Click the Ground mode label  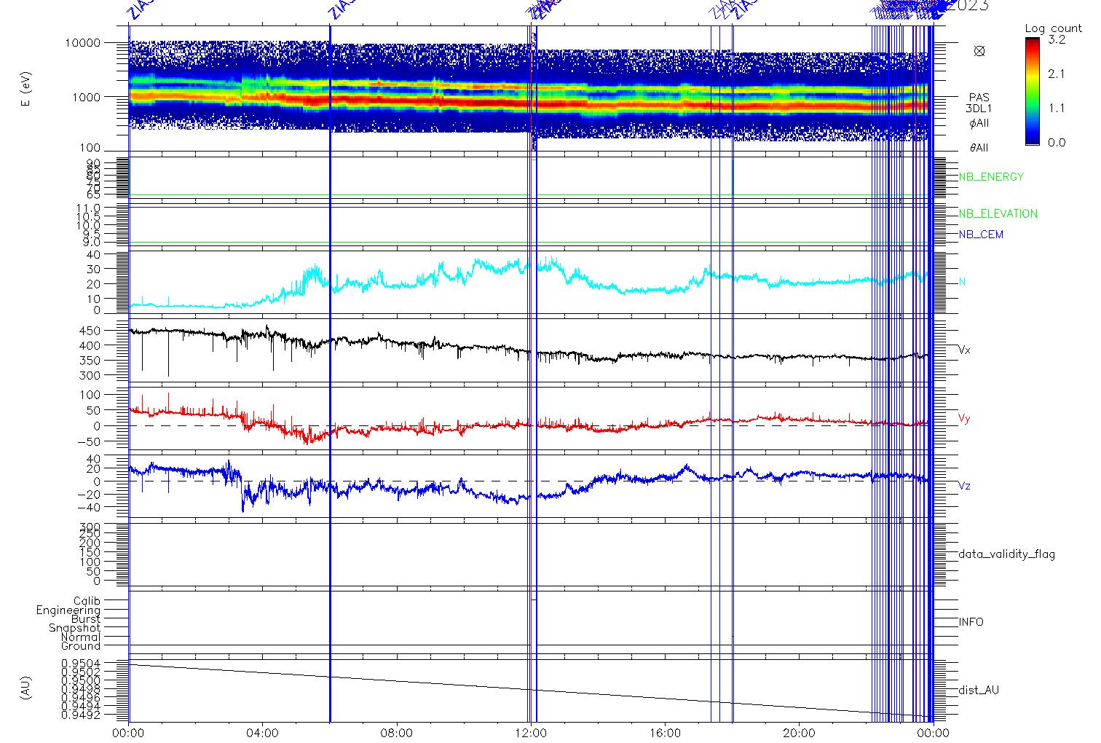pos(81,646)
